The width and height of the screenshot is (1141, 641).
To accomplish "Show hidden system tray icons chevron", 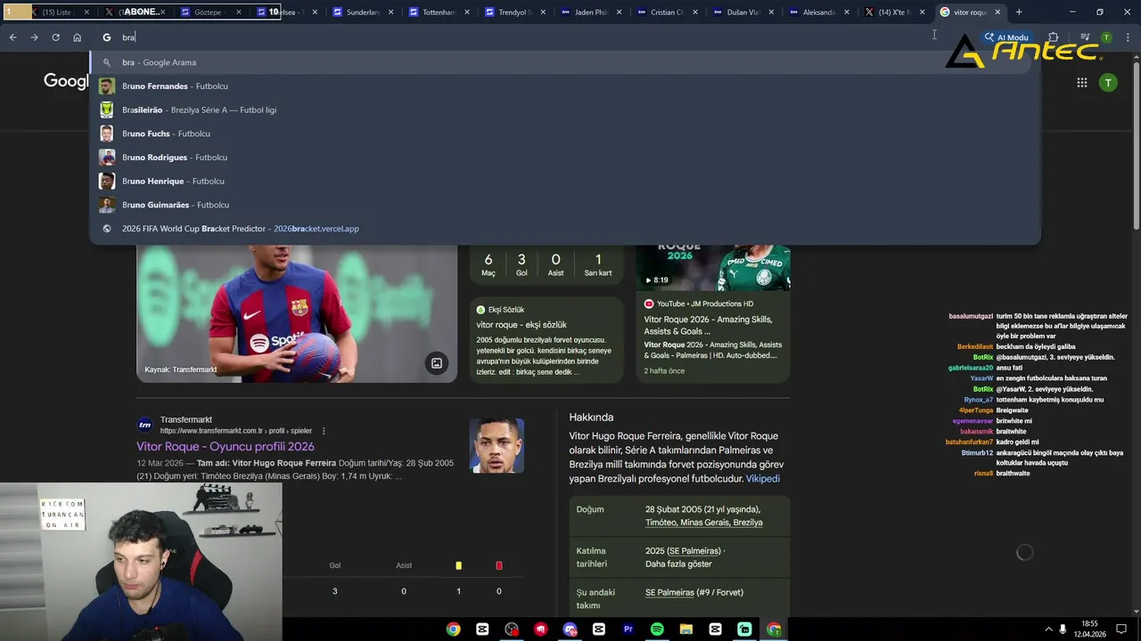I will [1048, 629].
